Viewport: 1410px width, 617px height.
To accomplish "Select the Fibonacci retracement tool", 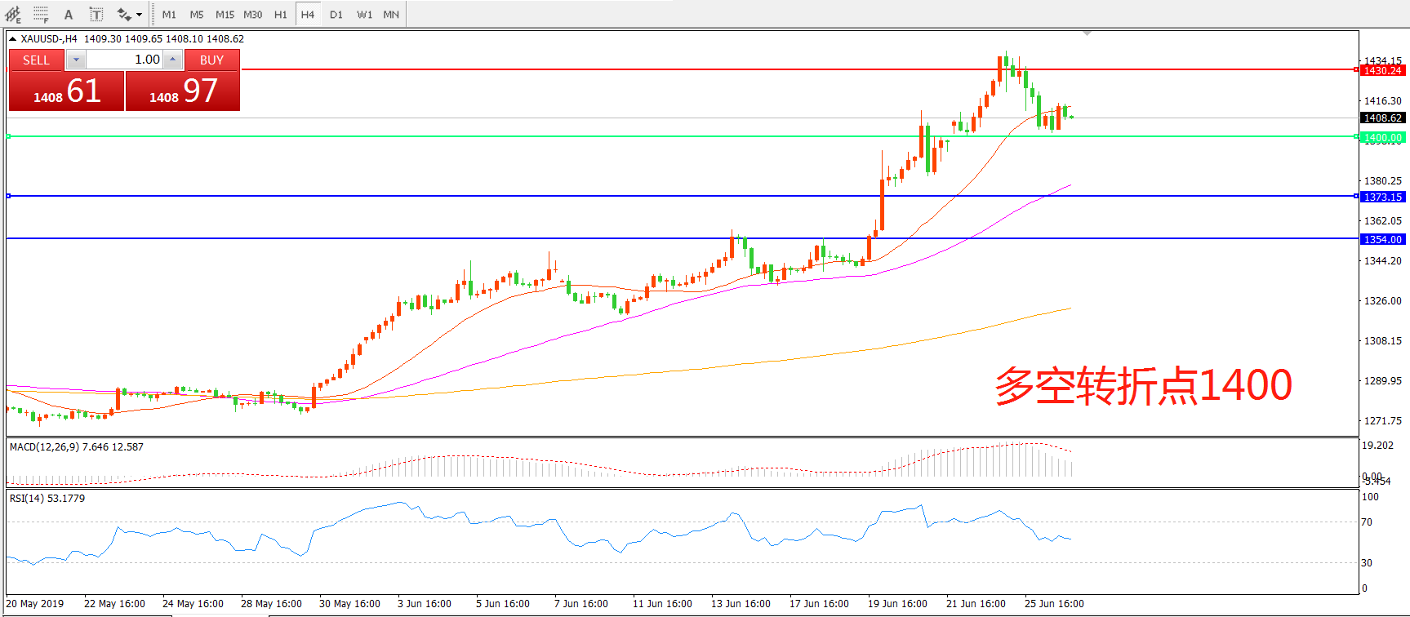I will coord(41,14).
